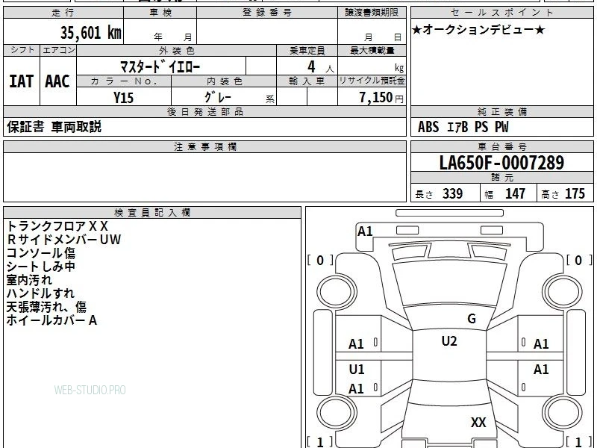Click the interior color グレー
Viewport: 597px width, 448px height.
(218, 97)
